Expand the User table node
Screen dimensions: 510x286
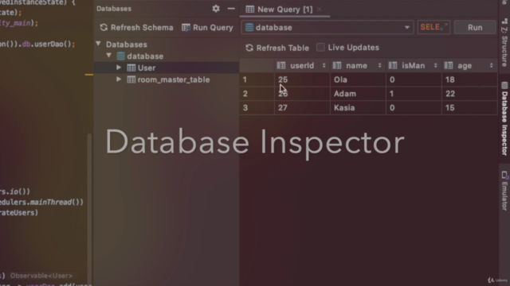[119, 68]
